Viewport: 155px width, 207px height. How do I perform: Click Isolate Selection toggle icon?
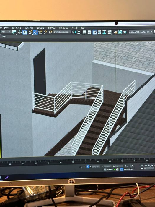tap(80, 167)
